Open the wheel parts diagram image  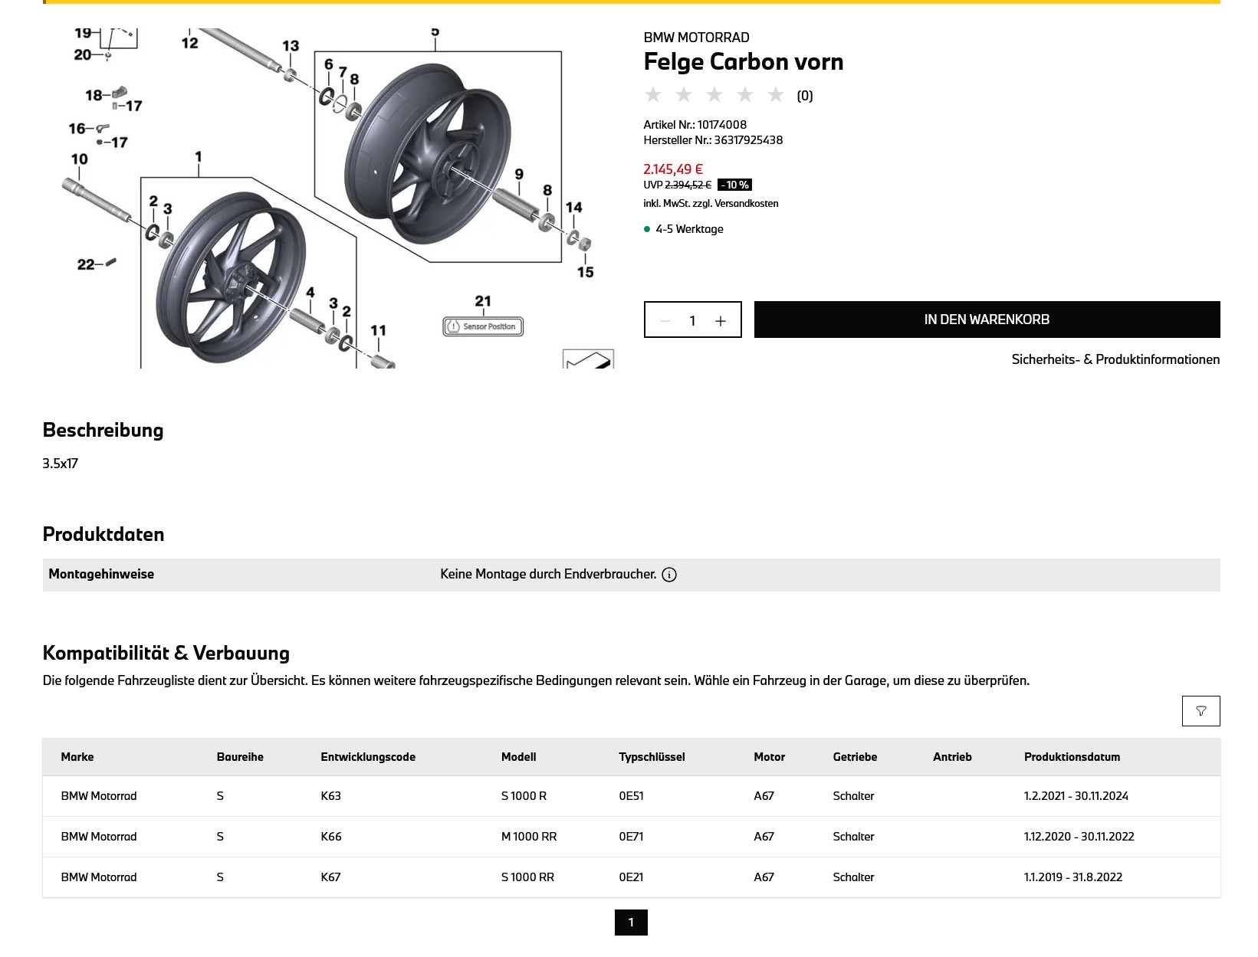(x=330, y=198)
